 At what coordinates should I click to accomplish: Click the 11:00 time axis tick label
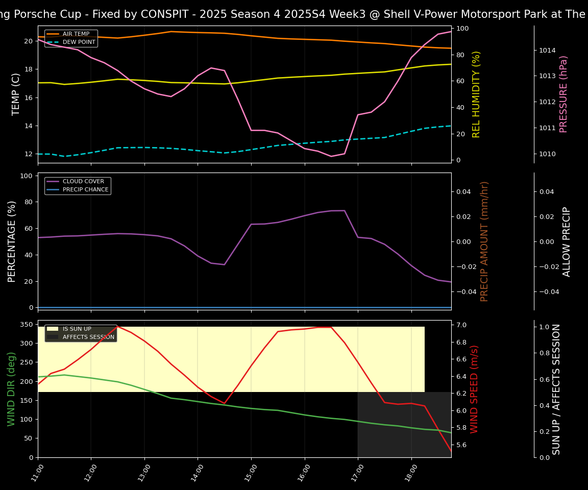(40, 473)
